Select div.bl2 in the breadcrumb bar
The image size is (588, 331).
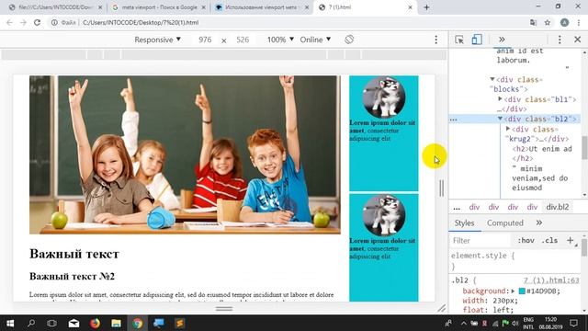click(x=558, y=207)
